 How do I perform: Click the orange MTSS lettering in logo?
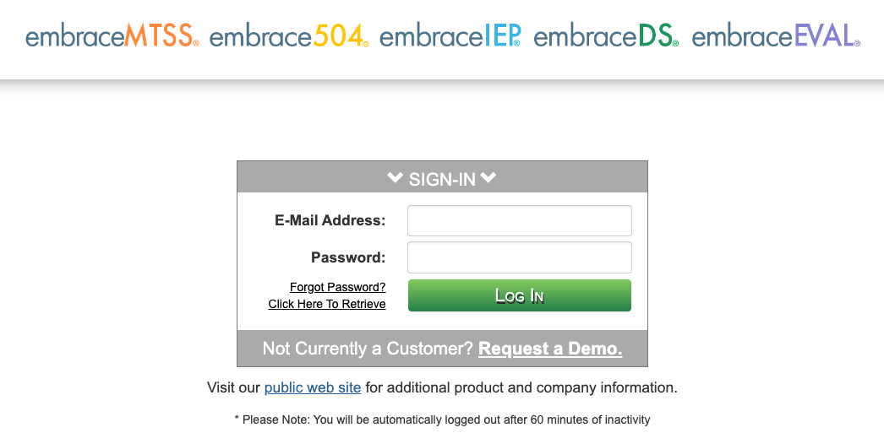161,36
